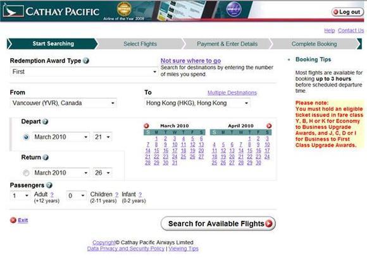The image size is (367, 262).
Task: Open the Redemption Award Type dropdown
Action: (x=84, y=72)
